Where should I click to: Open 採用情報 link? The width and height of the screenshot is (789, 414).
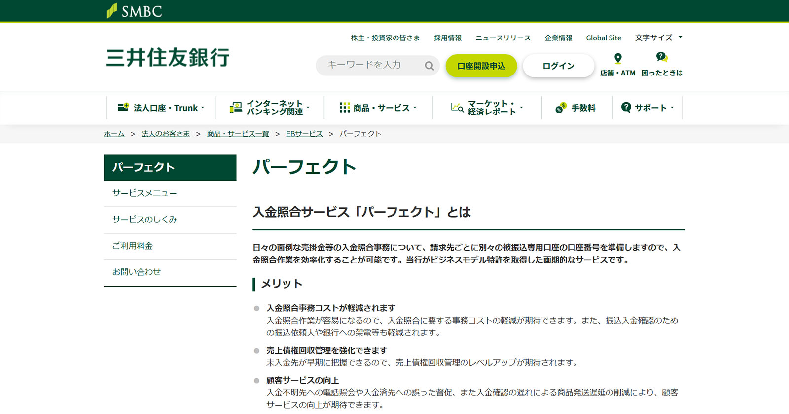pos(448,38)
